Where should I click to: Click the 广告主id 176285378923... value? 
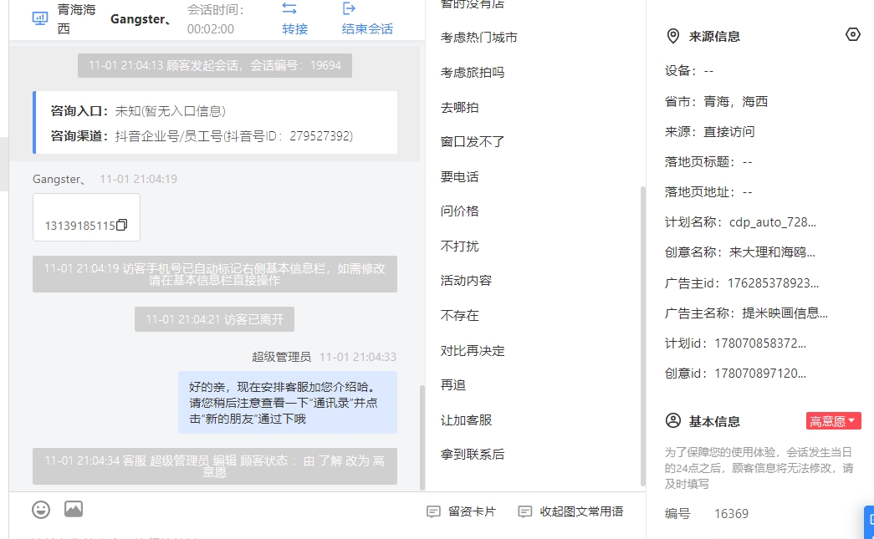pos(773,282)
